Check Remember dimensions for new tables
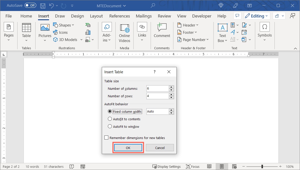 coord(106,138)
